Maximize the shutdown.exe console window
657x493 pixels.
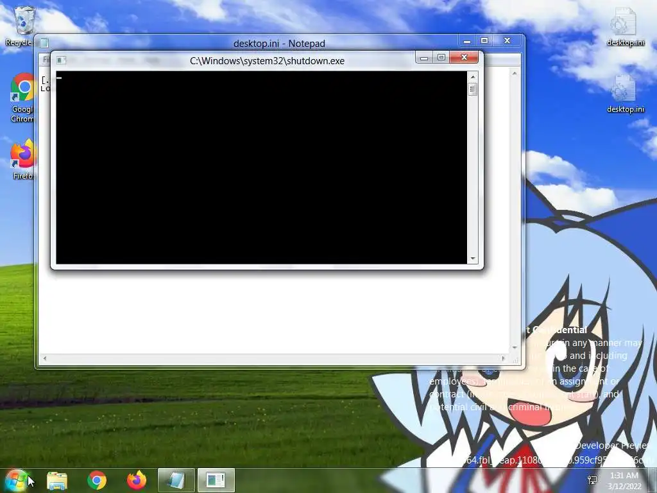coord(441,57)
